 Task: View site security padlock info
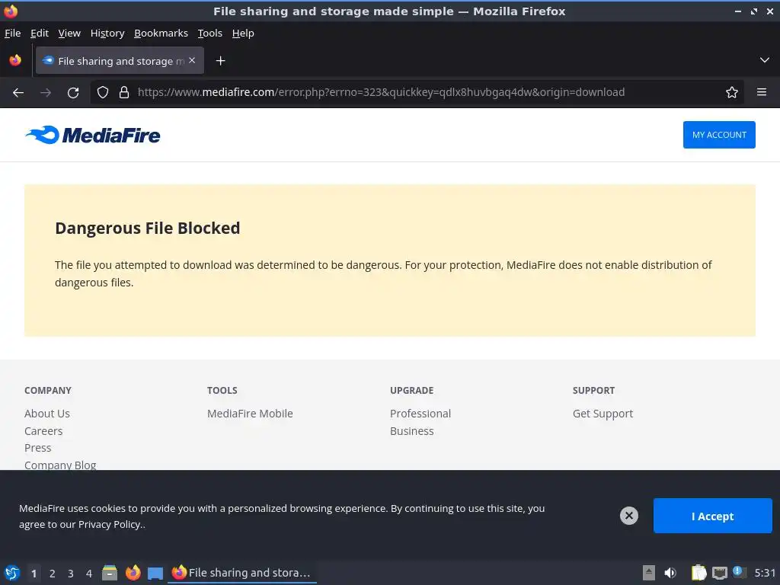(124, 92)
